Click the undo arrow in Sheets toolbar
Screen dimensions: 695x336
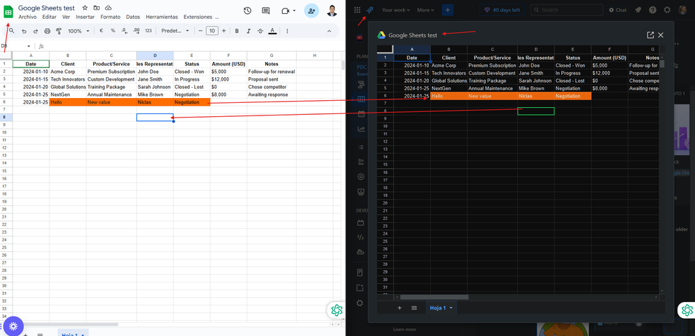click(x=24, y=31)
